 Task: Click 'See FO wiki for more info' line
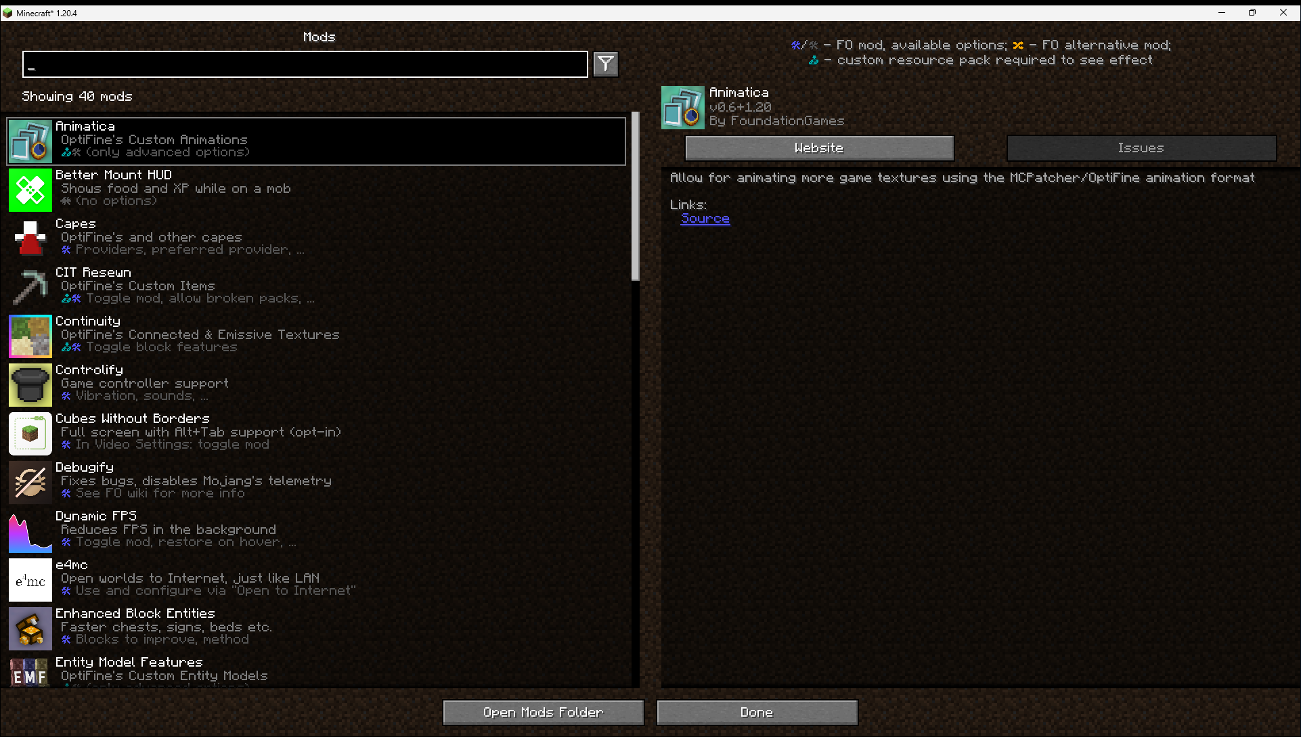tap(160, 493)
